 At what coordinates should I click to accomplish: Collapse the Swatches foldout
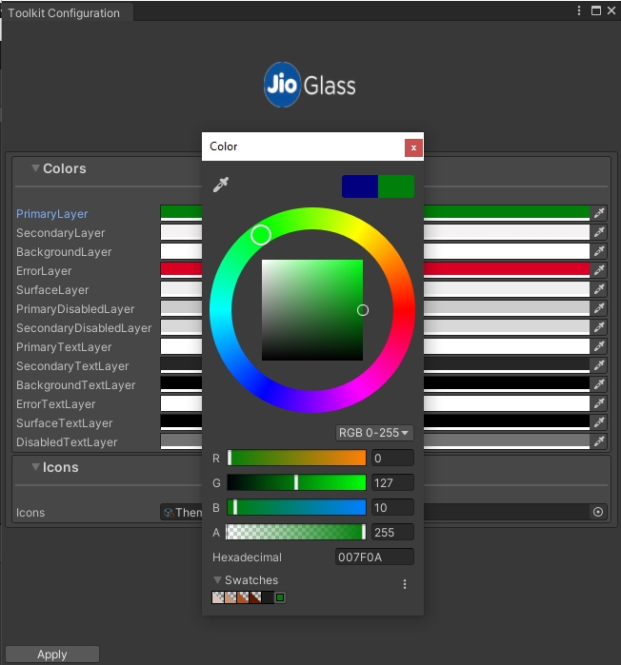tap(217, 580)
